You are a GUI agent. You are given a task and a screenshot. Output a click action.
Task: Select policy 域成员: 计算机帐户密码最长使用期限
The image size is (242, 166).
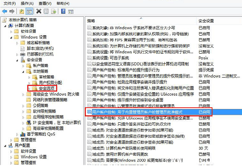point(124,148)
